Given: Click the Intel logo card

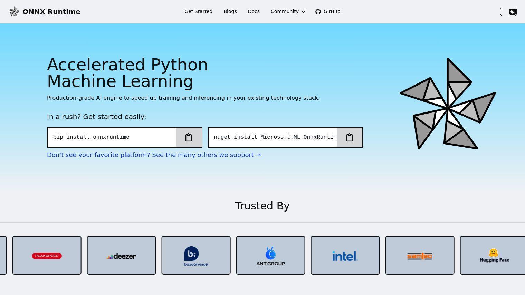Looking at the screenshot, I should click(345, 255).
